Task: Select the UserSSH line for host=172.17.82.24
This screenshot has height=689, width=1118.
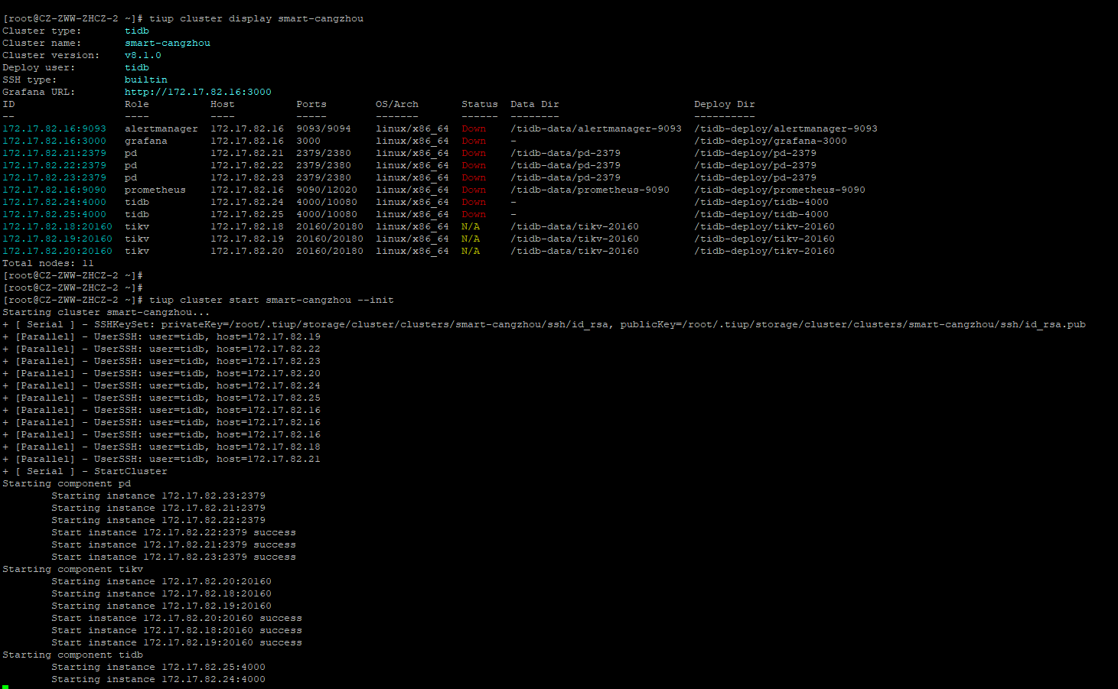Action: (x=161, y=385)
